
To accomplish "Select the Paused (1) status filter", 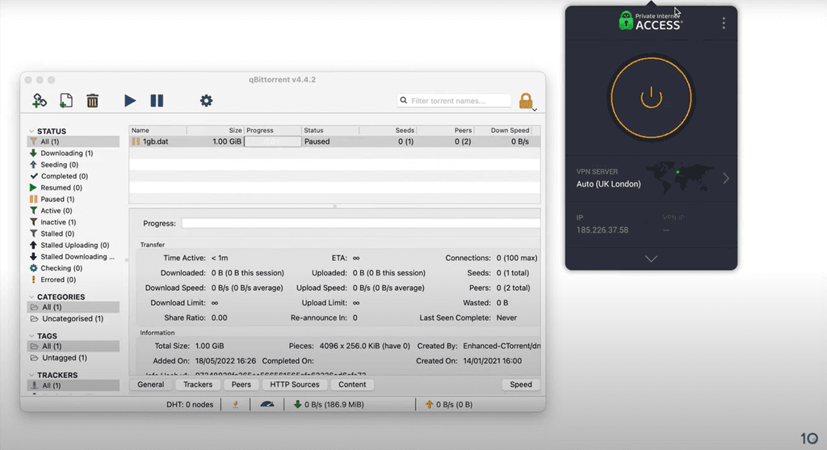I will [57, 199].
